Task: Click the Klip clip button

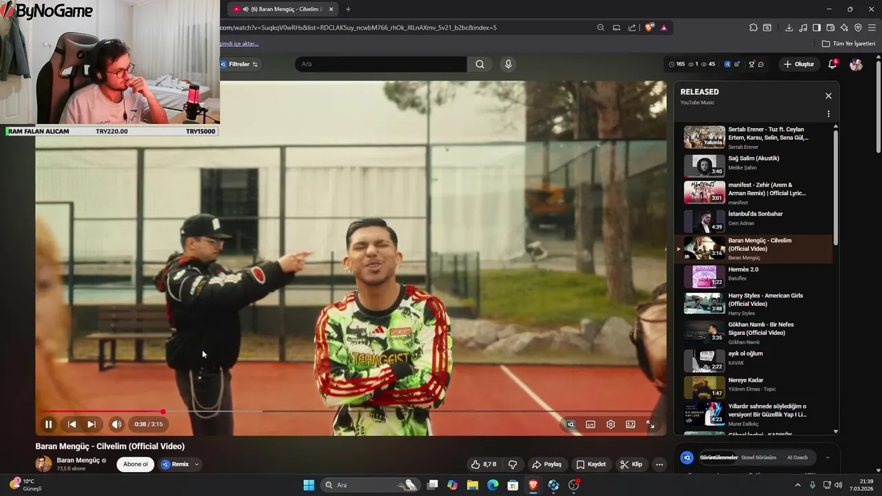Action: [x=631, y=464]
